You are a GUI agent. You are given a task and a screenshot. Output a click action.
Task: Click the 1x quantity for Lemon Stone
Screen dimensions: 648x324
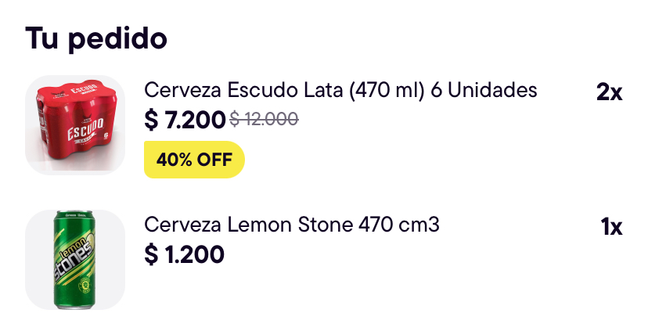pos(611,228)
